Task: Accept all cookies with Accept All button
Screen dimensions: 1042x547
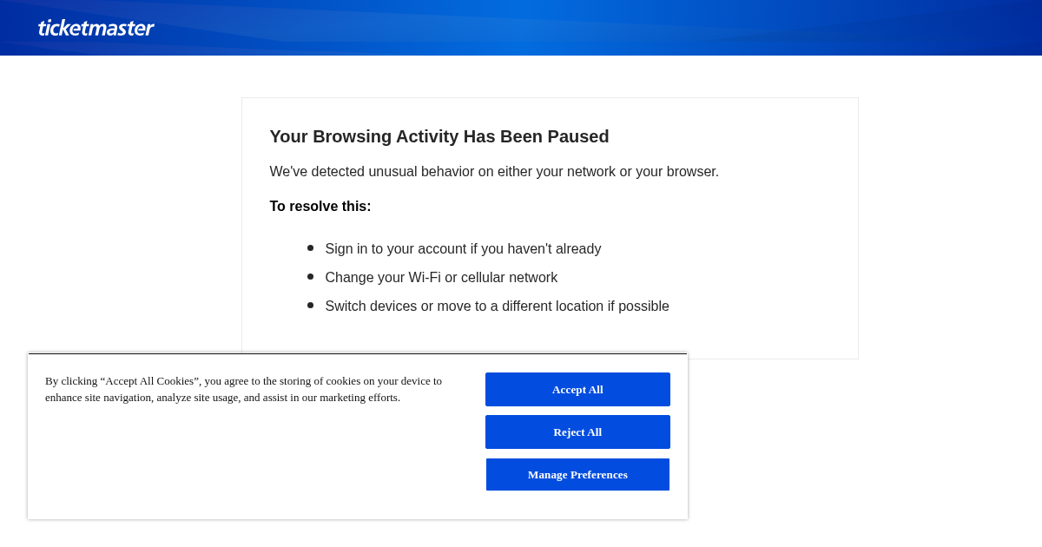Action: 577,389
